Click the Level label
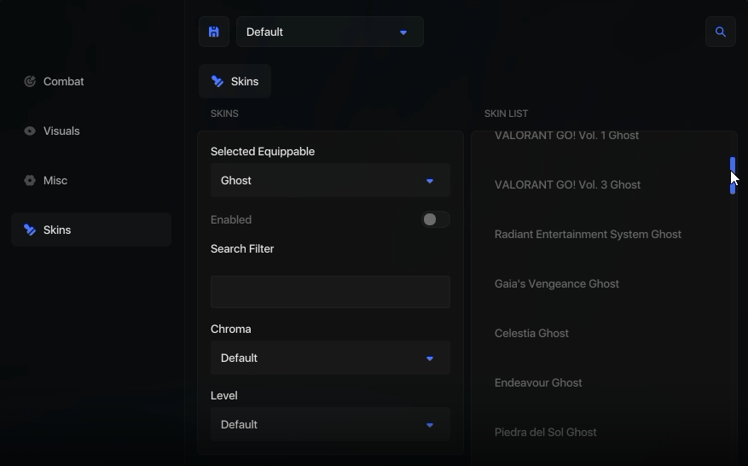The image size is (748, 466). point(224,396)
